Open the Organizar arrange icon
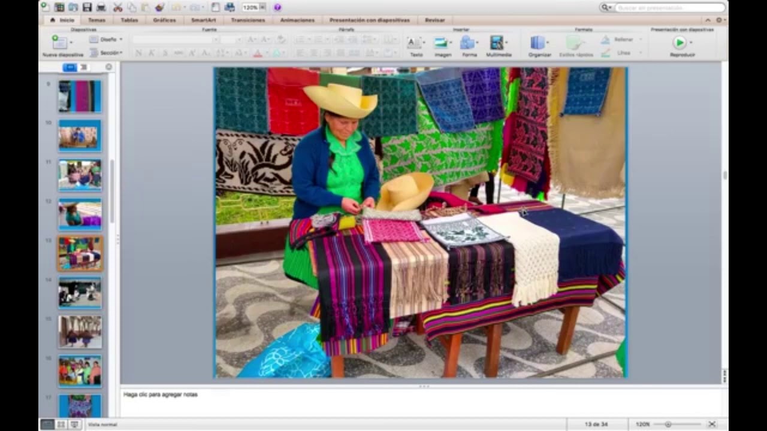767x431 pixels. [538, 43]
